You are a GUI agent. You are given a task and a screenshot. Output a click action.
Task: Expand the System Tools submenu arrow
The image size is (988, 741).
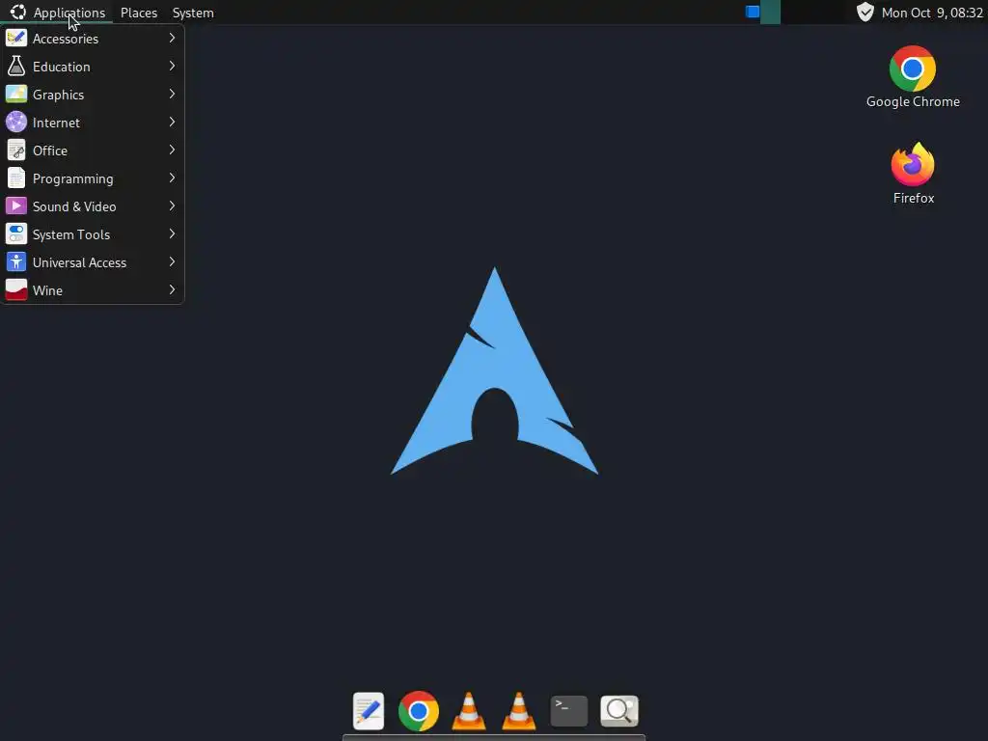172,234
